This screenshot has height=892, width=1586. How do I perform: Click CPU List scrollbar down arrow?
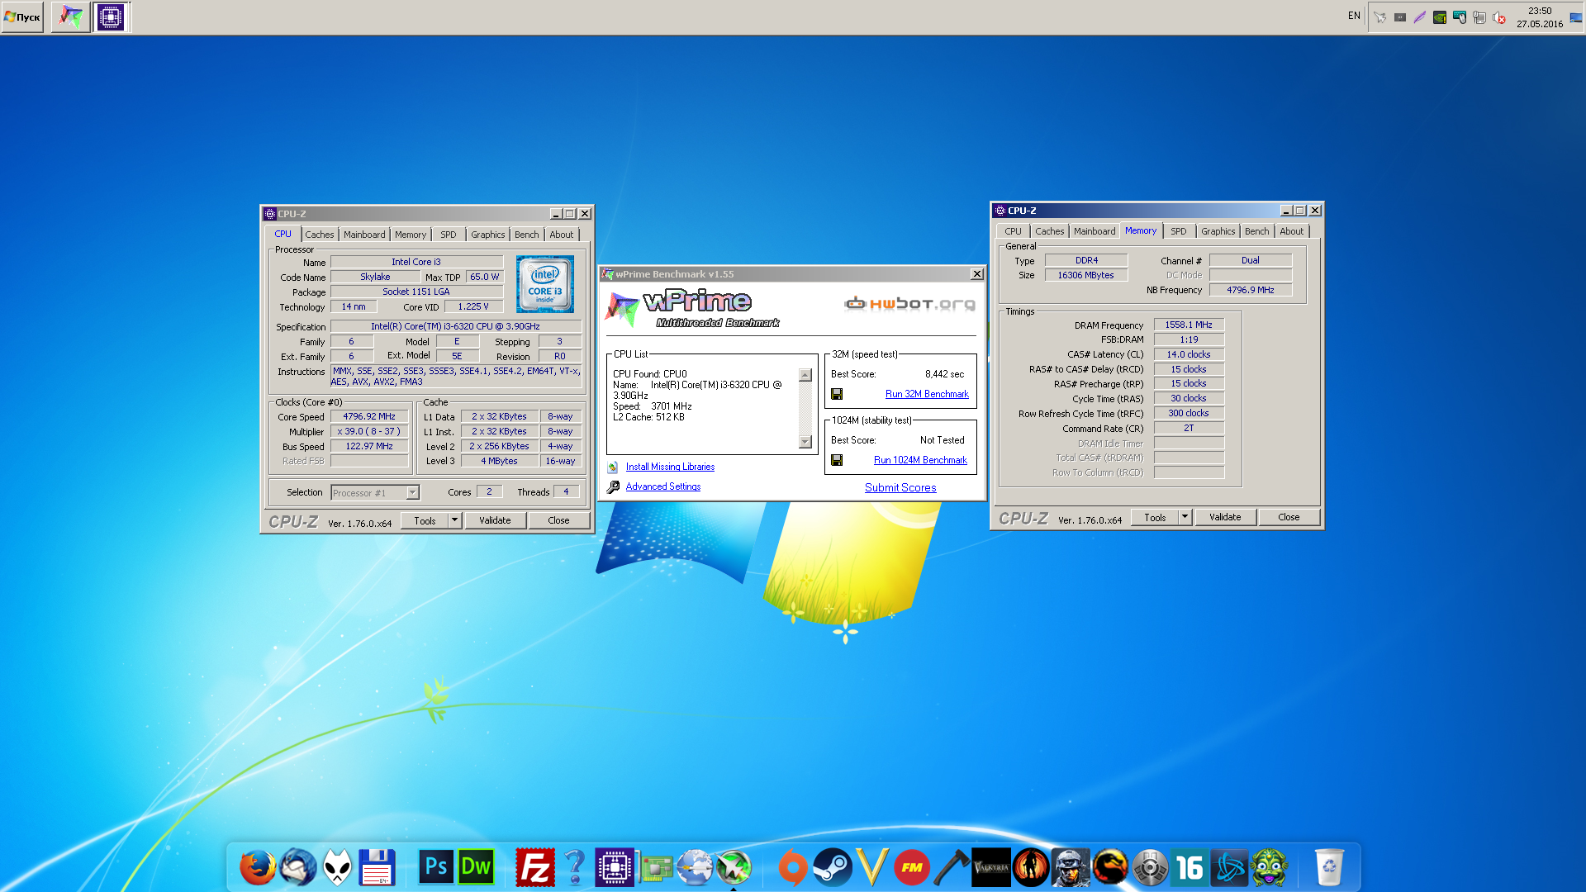pyautogui.click(x=805, y=442)
